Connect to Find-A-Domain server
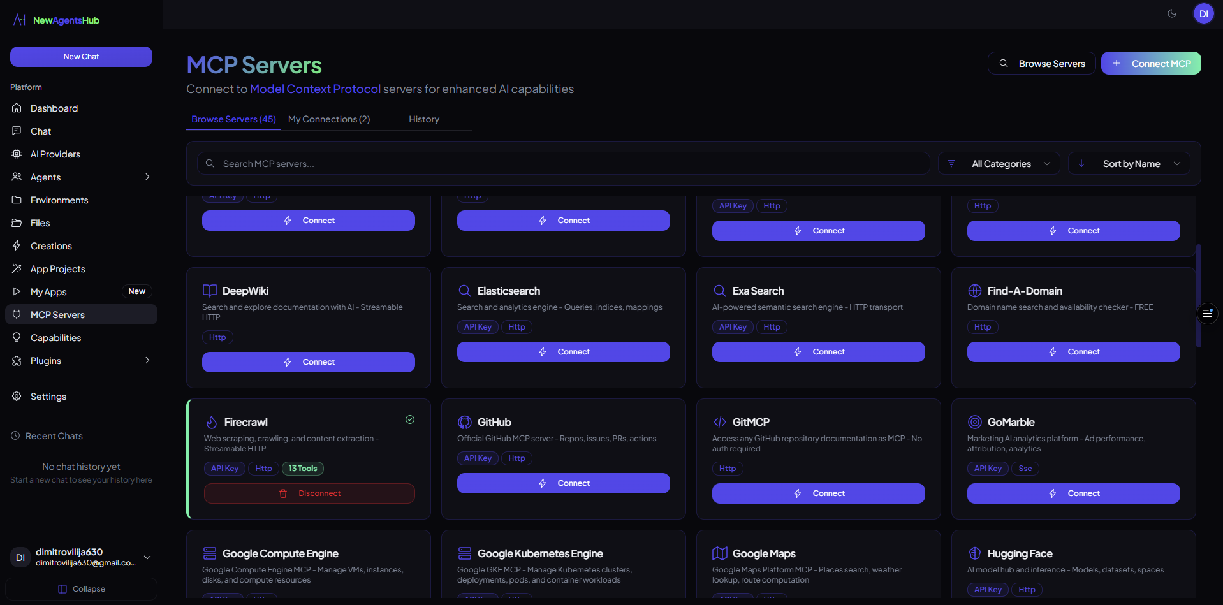The image size is (1223, 605). pos(1074,352)
